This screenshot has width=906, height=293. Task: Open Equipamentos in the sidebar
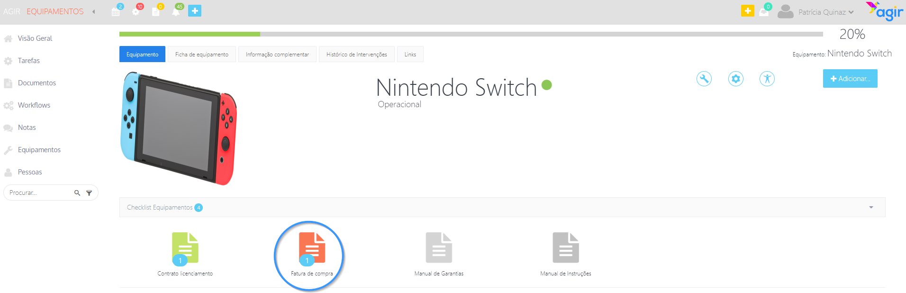(x=39, y=150)
